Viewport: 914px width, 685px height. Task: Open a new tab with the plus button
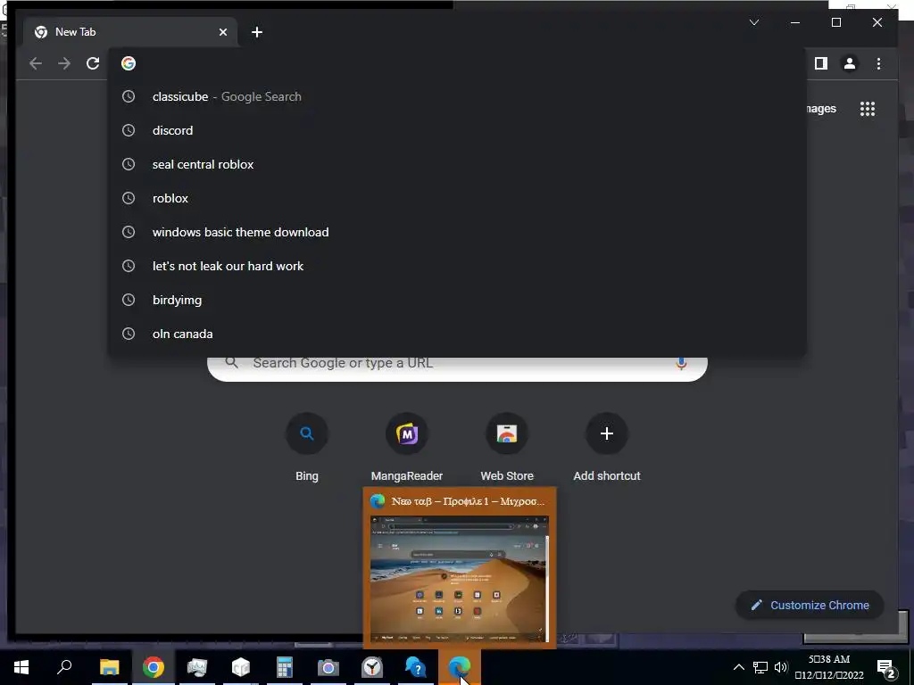point(257,32)
